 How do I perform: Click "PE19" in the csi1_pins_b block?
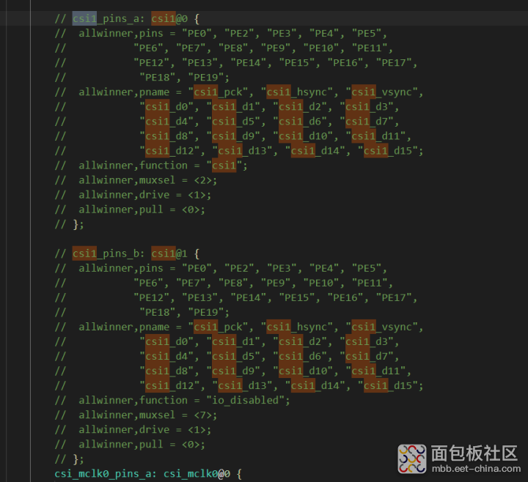click(x=206, y=313)
